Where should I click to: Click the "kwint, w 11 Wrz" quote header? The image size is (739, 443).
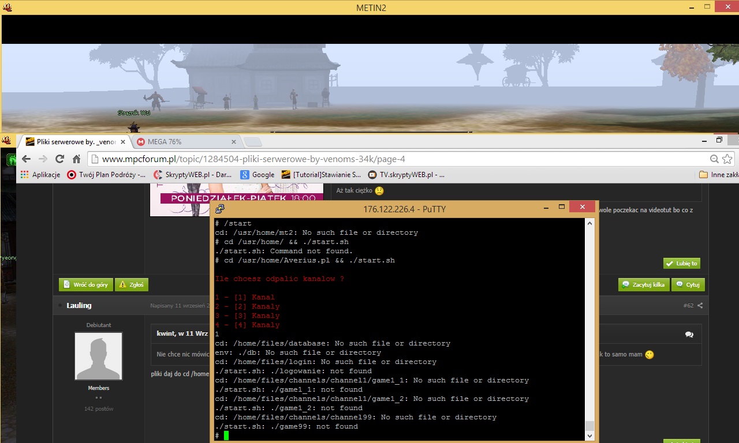tap(182, 333)
